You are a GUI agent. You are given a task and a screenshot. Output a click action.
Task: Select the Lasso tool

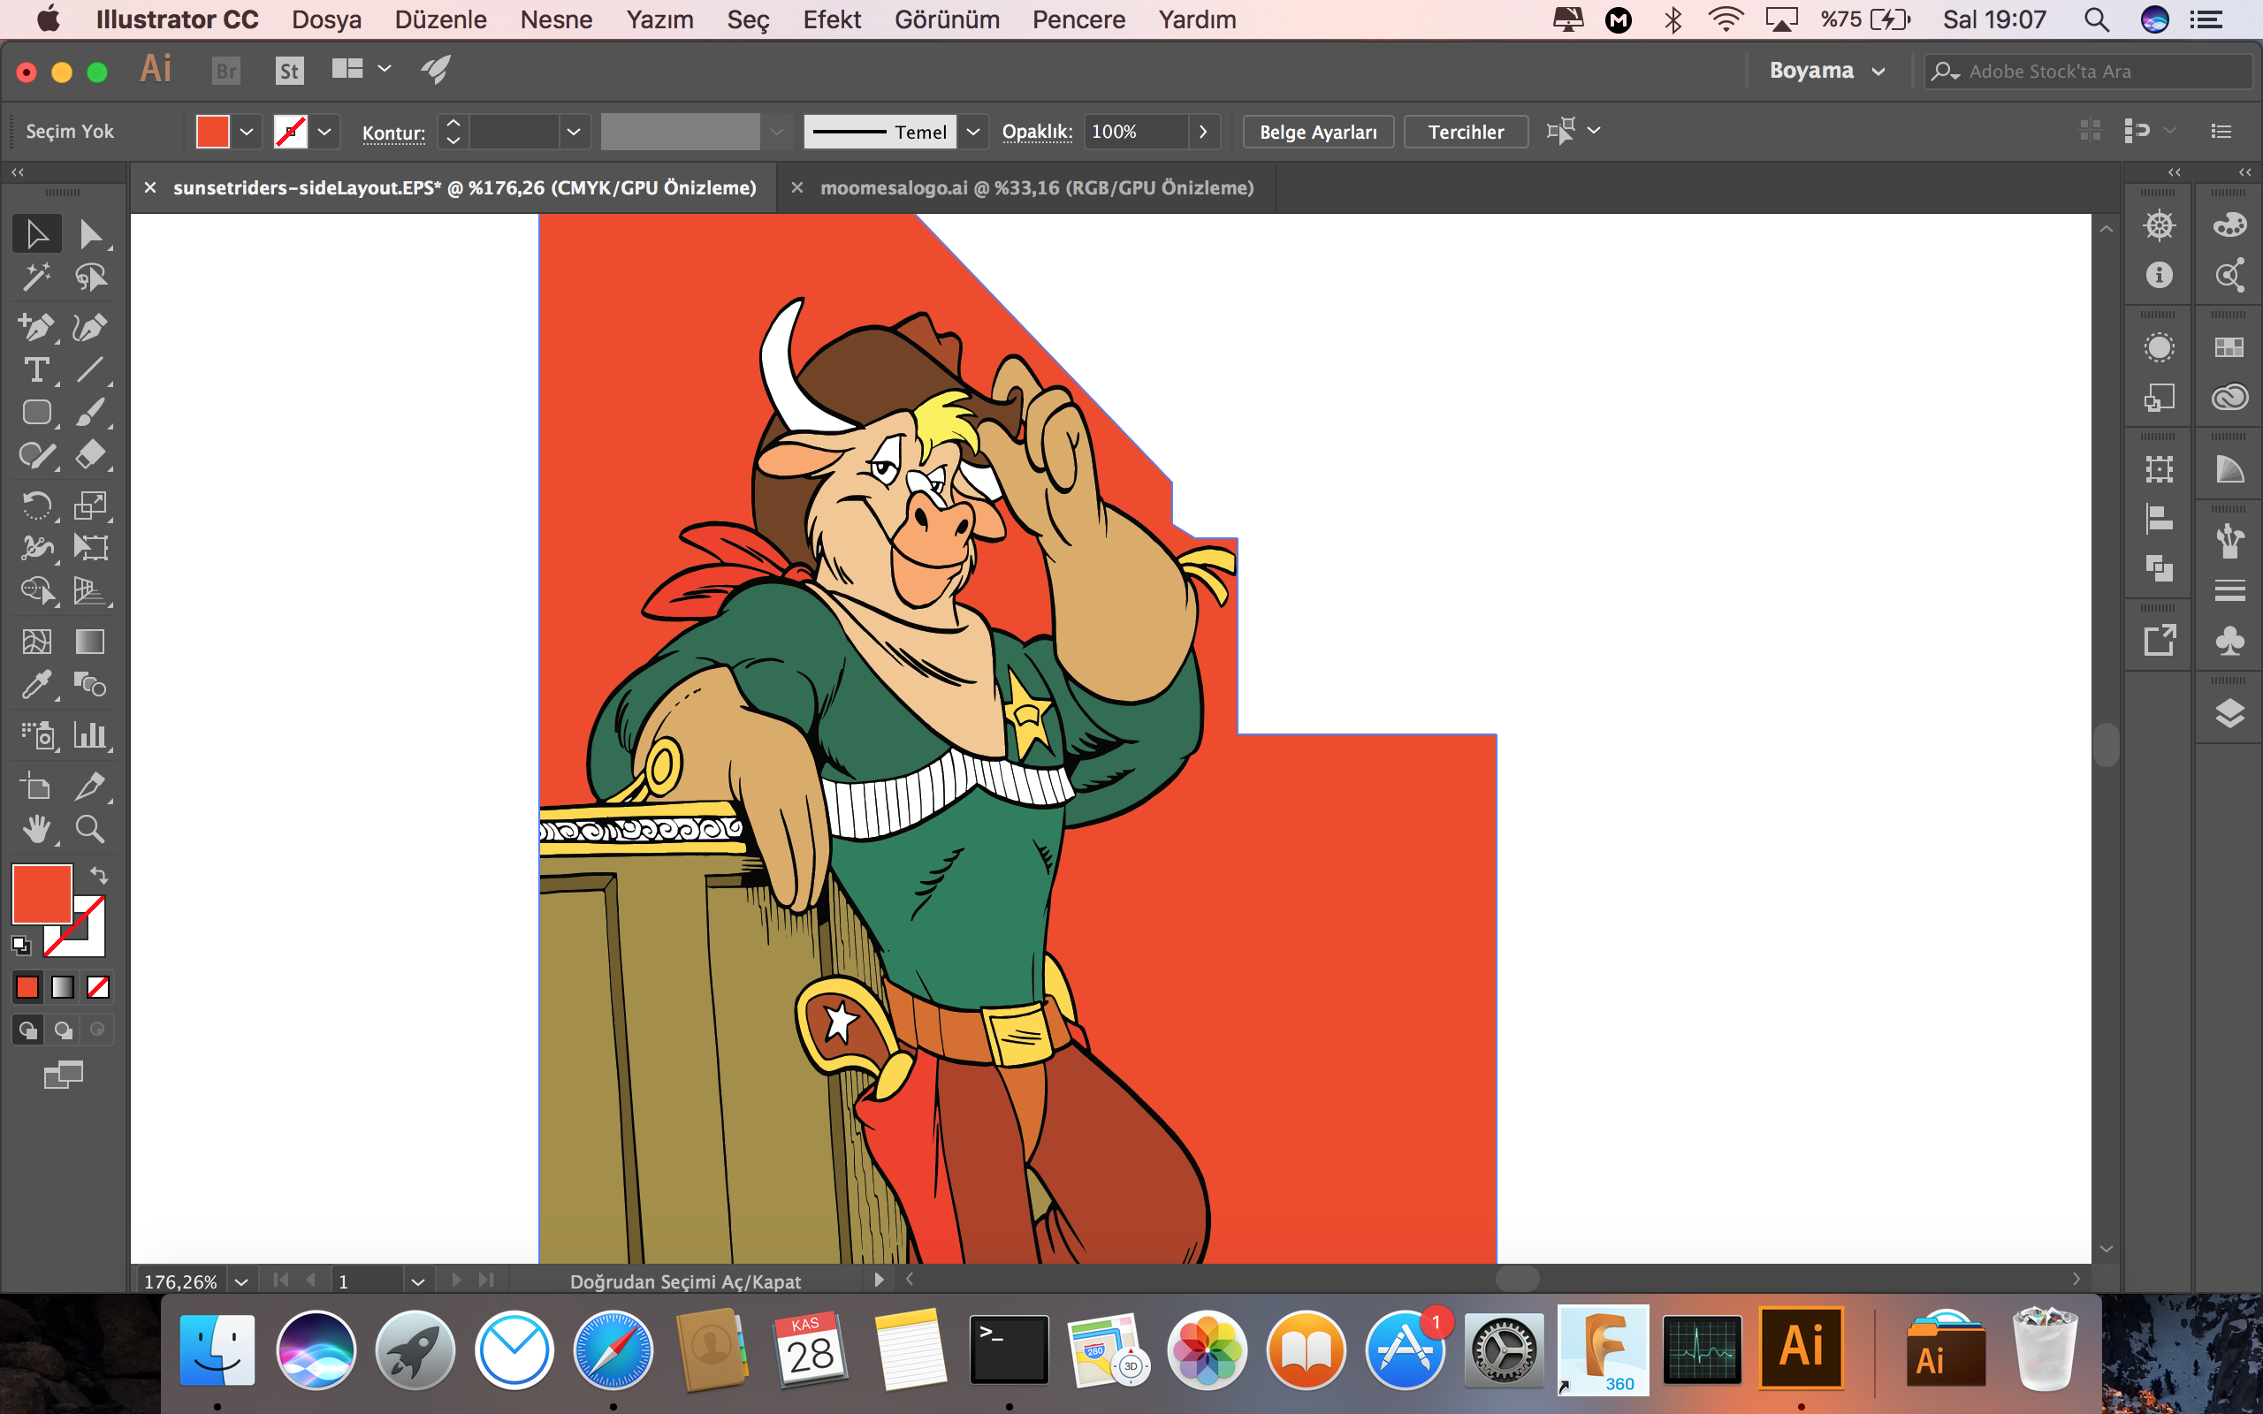[x=90, y=277]
